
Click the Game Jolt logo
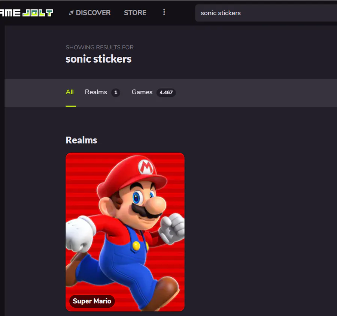point(27,13)
